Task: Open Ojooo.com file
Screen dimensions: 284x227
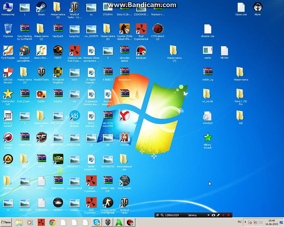Action: (x=241, y=9)
